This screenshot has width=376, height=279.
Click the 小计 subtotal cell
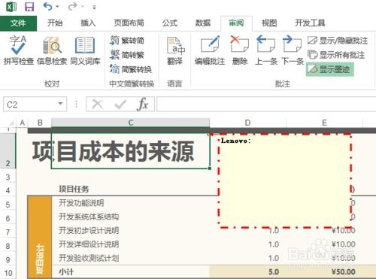tap(66, 271)
